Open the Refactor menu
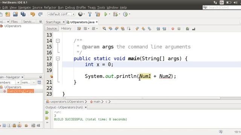Viewport: 241px width, 135px height. pos(50,7)
